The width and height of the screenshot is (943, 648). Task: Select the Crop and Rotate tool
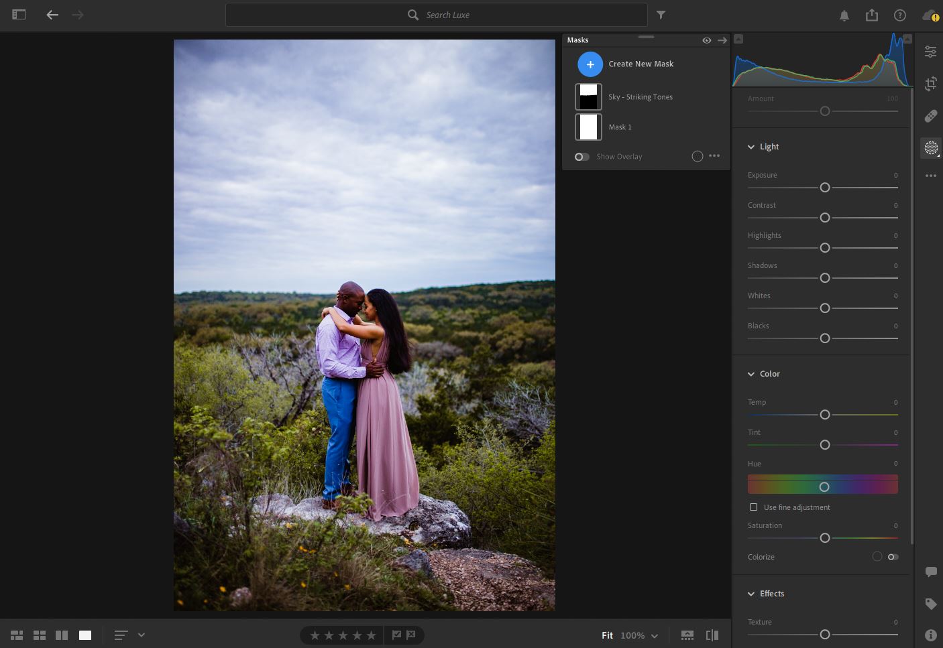click(x=930, y=84)
